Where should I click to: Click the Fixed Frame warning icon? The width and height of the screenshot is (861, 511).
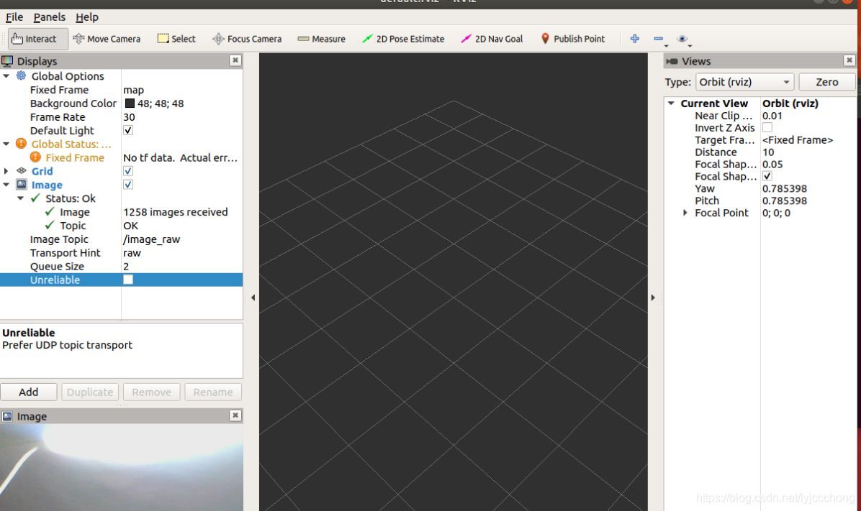(35, 157)
